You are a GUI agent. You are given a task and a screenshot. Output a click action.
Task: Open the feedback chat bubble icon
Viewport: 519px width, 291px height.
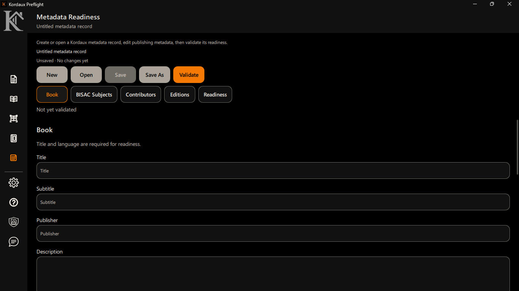coord(14,242)
